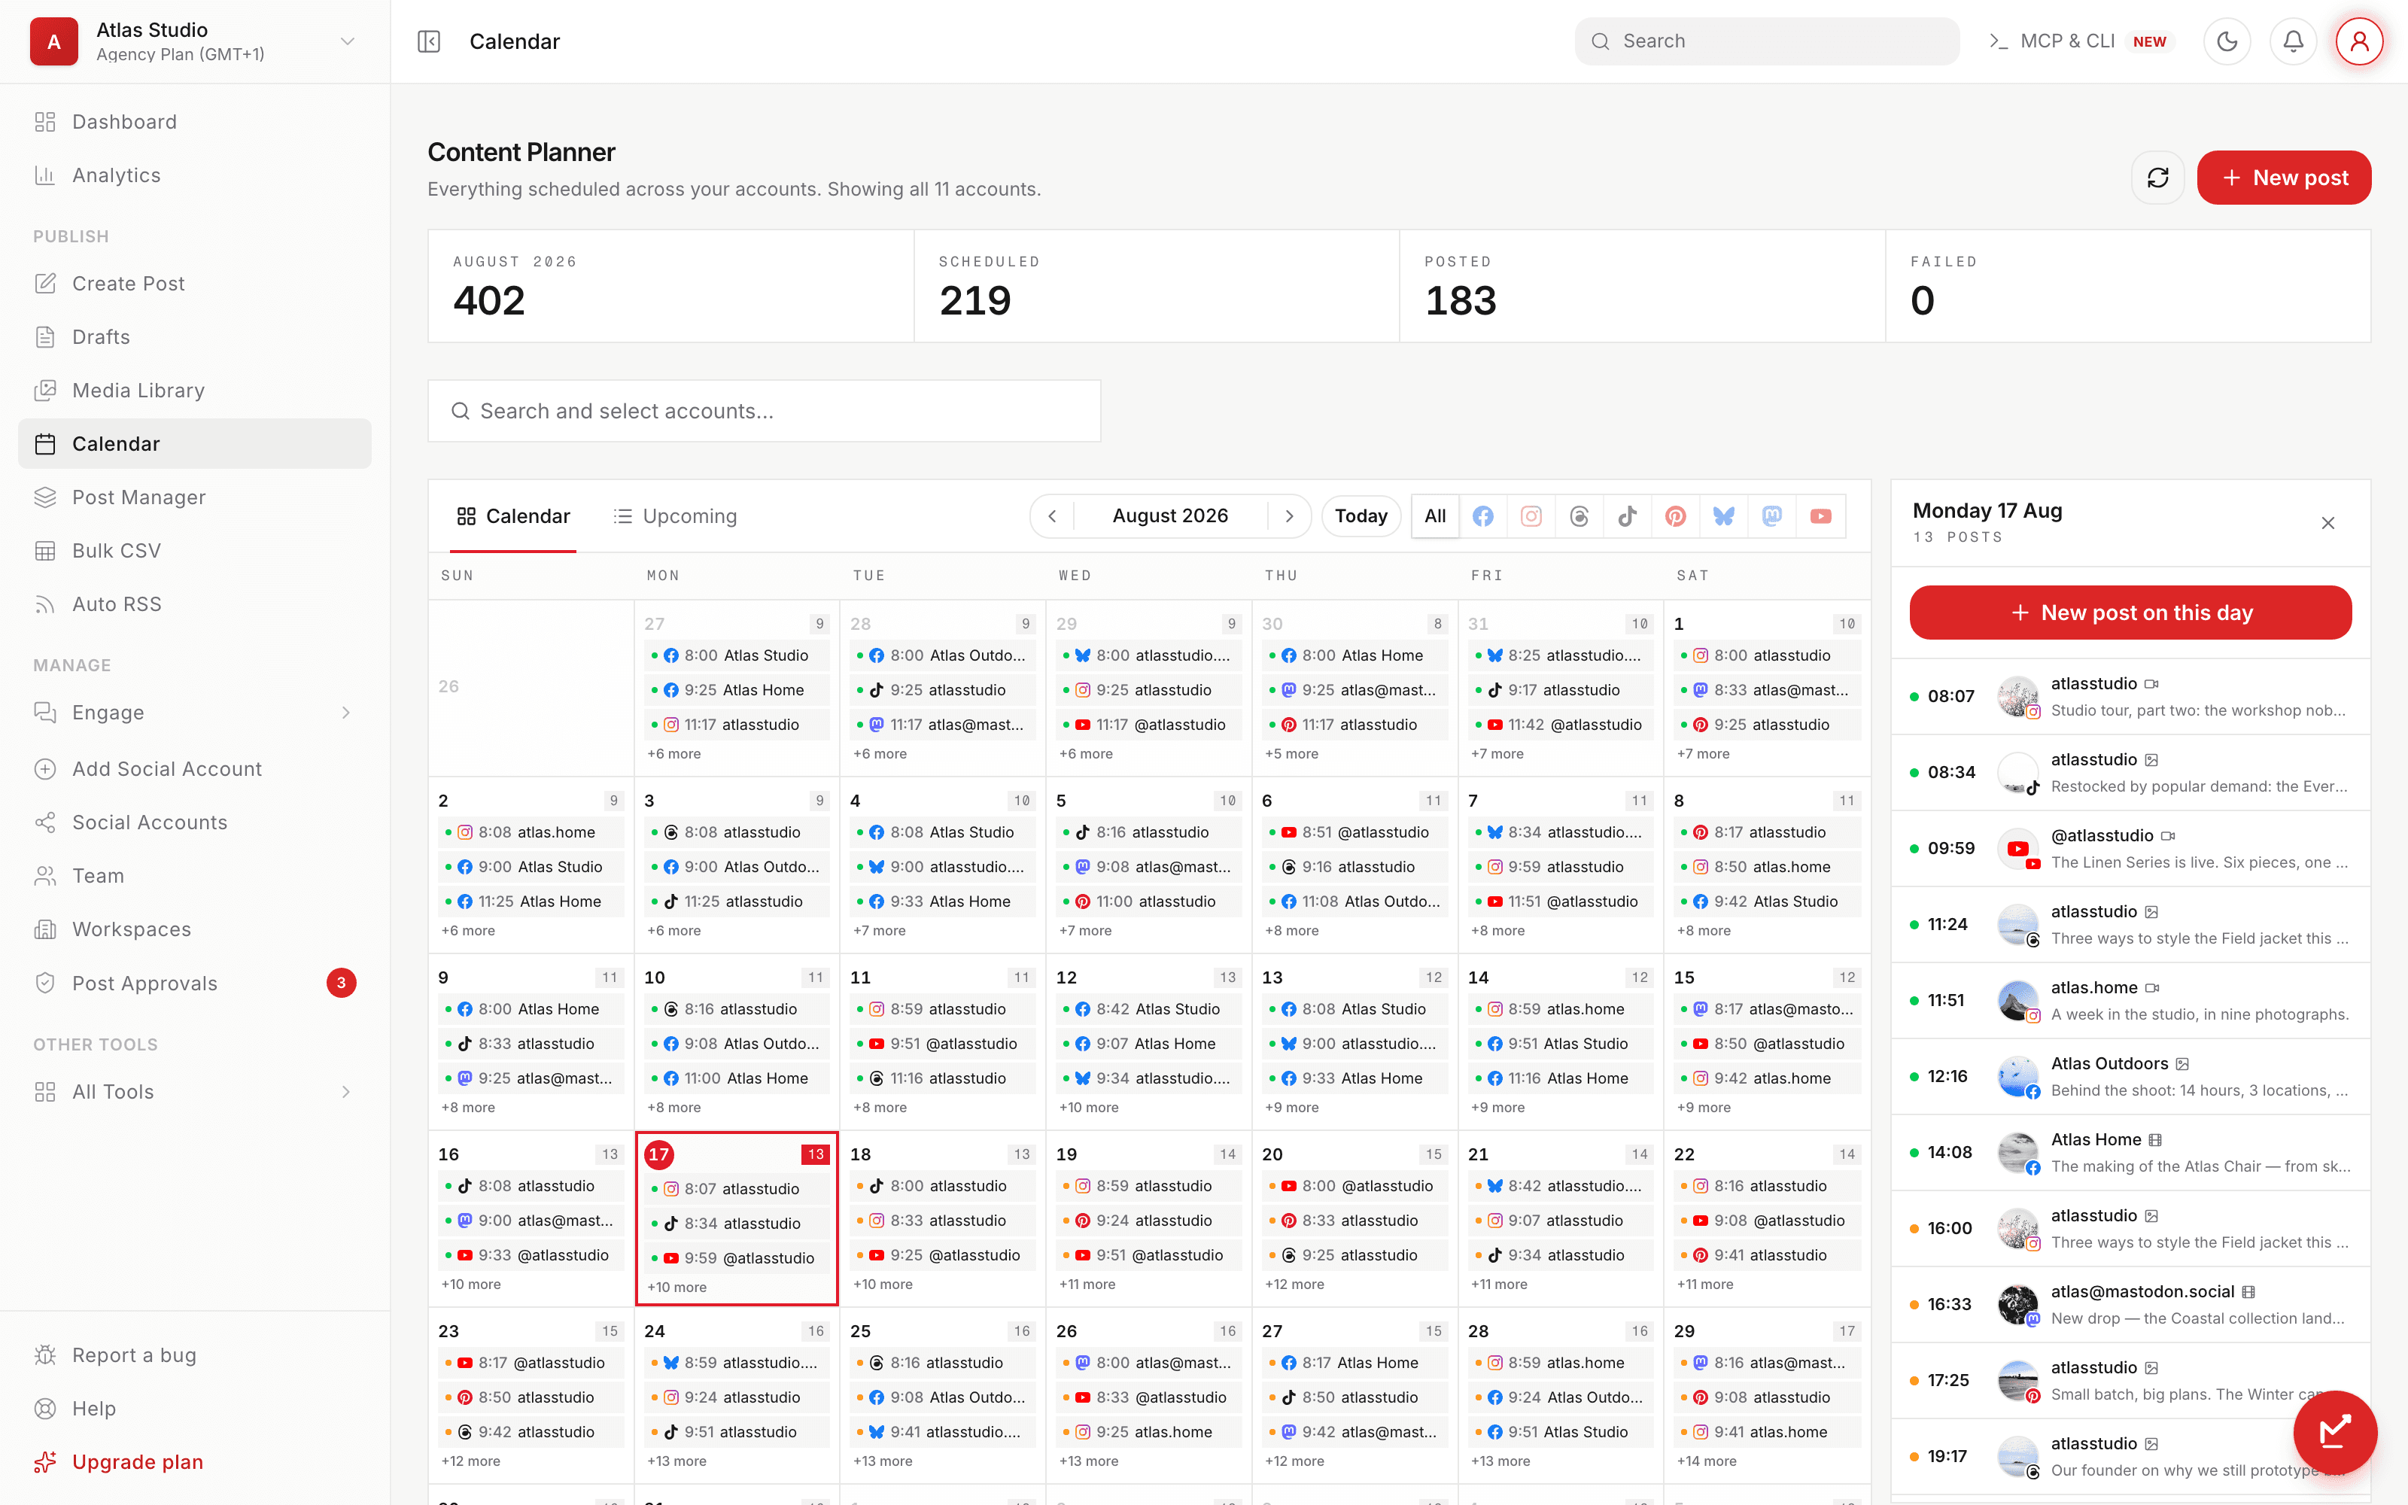Click Report a bug
The width and height of the screenshot is (2408, 1505).
point(195,1354)
